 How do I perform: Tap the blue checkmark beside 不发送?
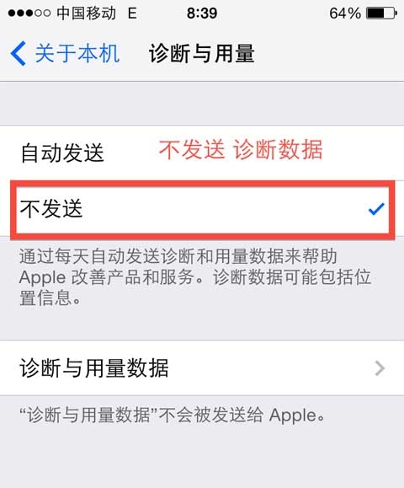[x=376, y=209]
